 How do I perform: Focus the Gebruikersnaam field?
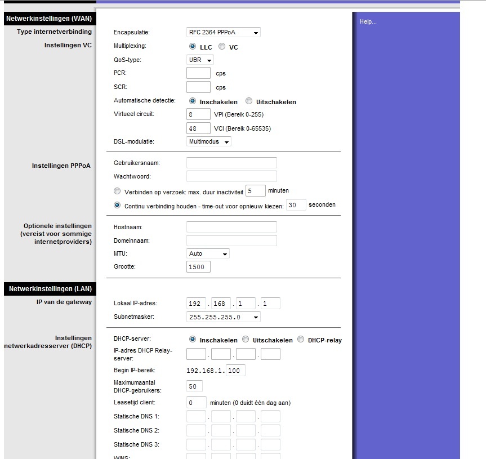[x=231, y=163]
